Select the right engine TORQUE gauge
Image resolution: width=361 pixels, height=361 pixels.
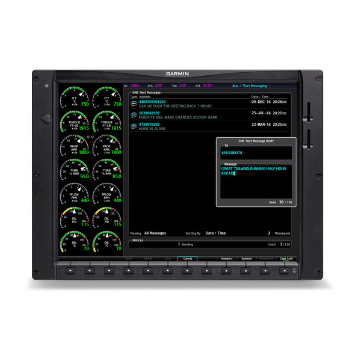(107, 123)
